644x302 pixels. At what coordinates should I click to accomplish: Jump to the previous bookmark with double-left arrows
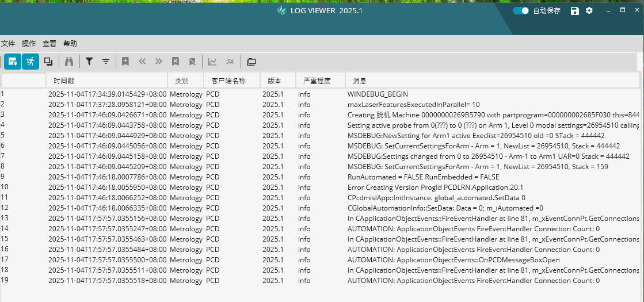142,62
